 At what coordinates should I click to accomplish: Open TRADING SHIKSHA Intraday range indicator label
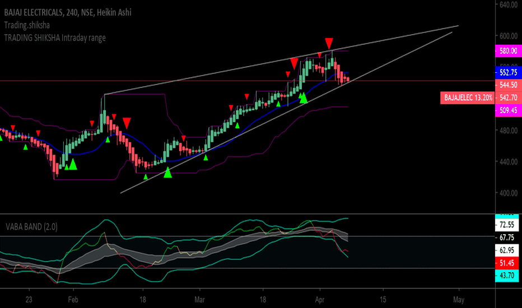pos(55,38)
